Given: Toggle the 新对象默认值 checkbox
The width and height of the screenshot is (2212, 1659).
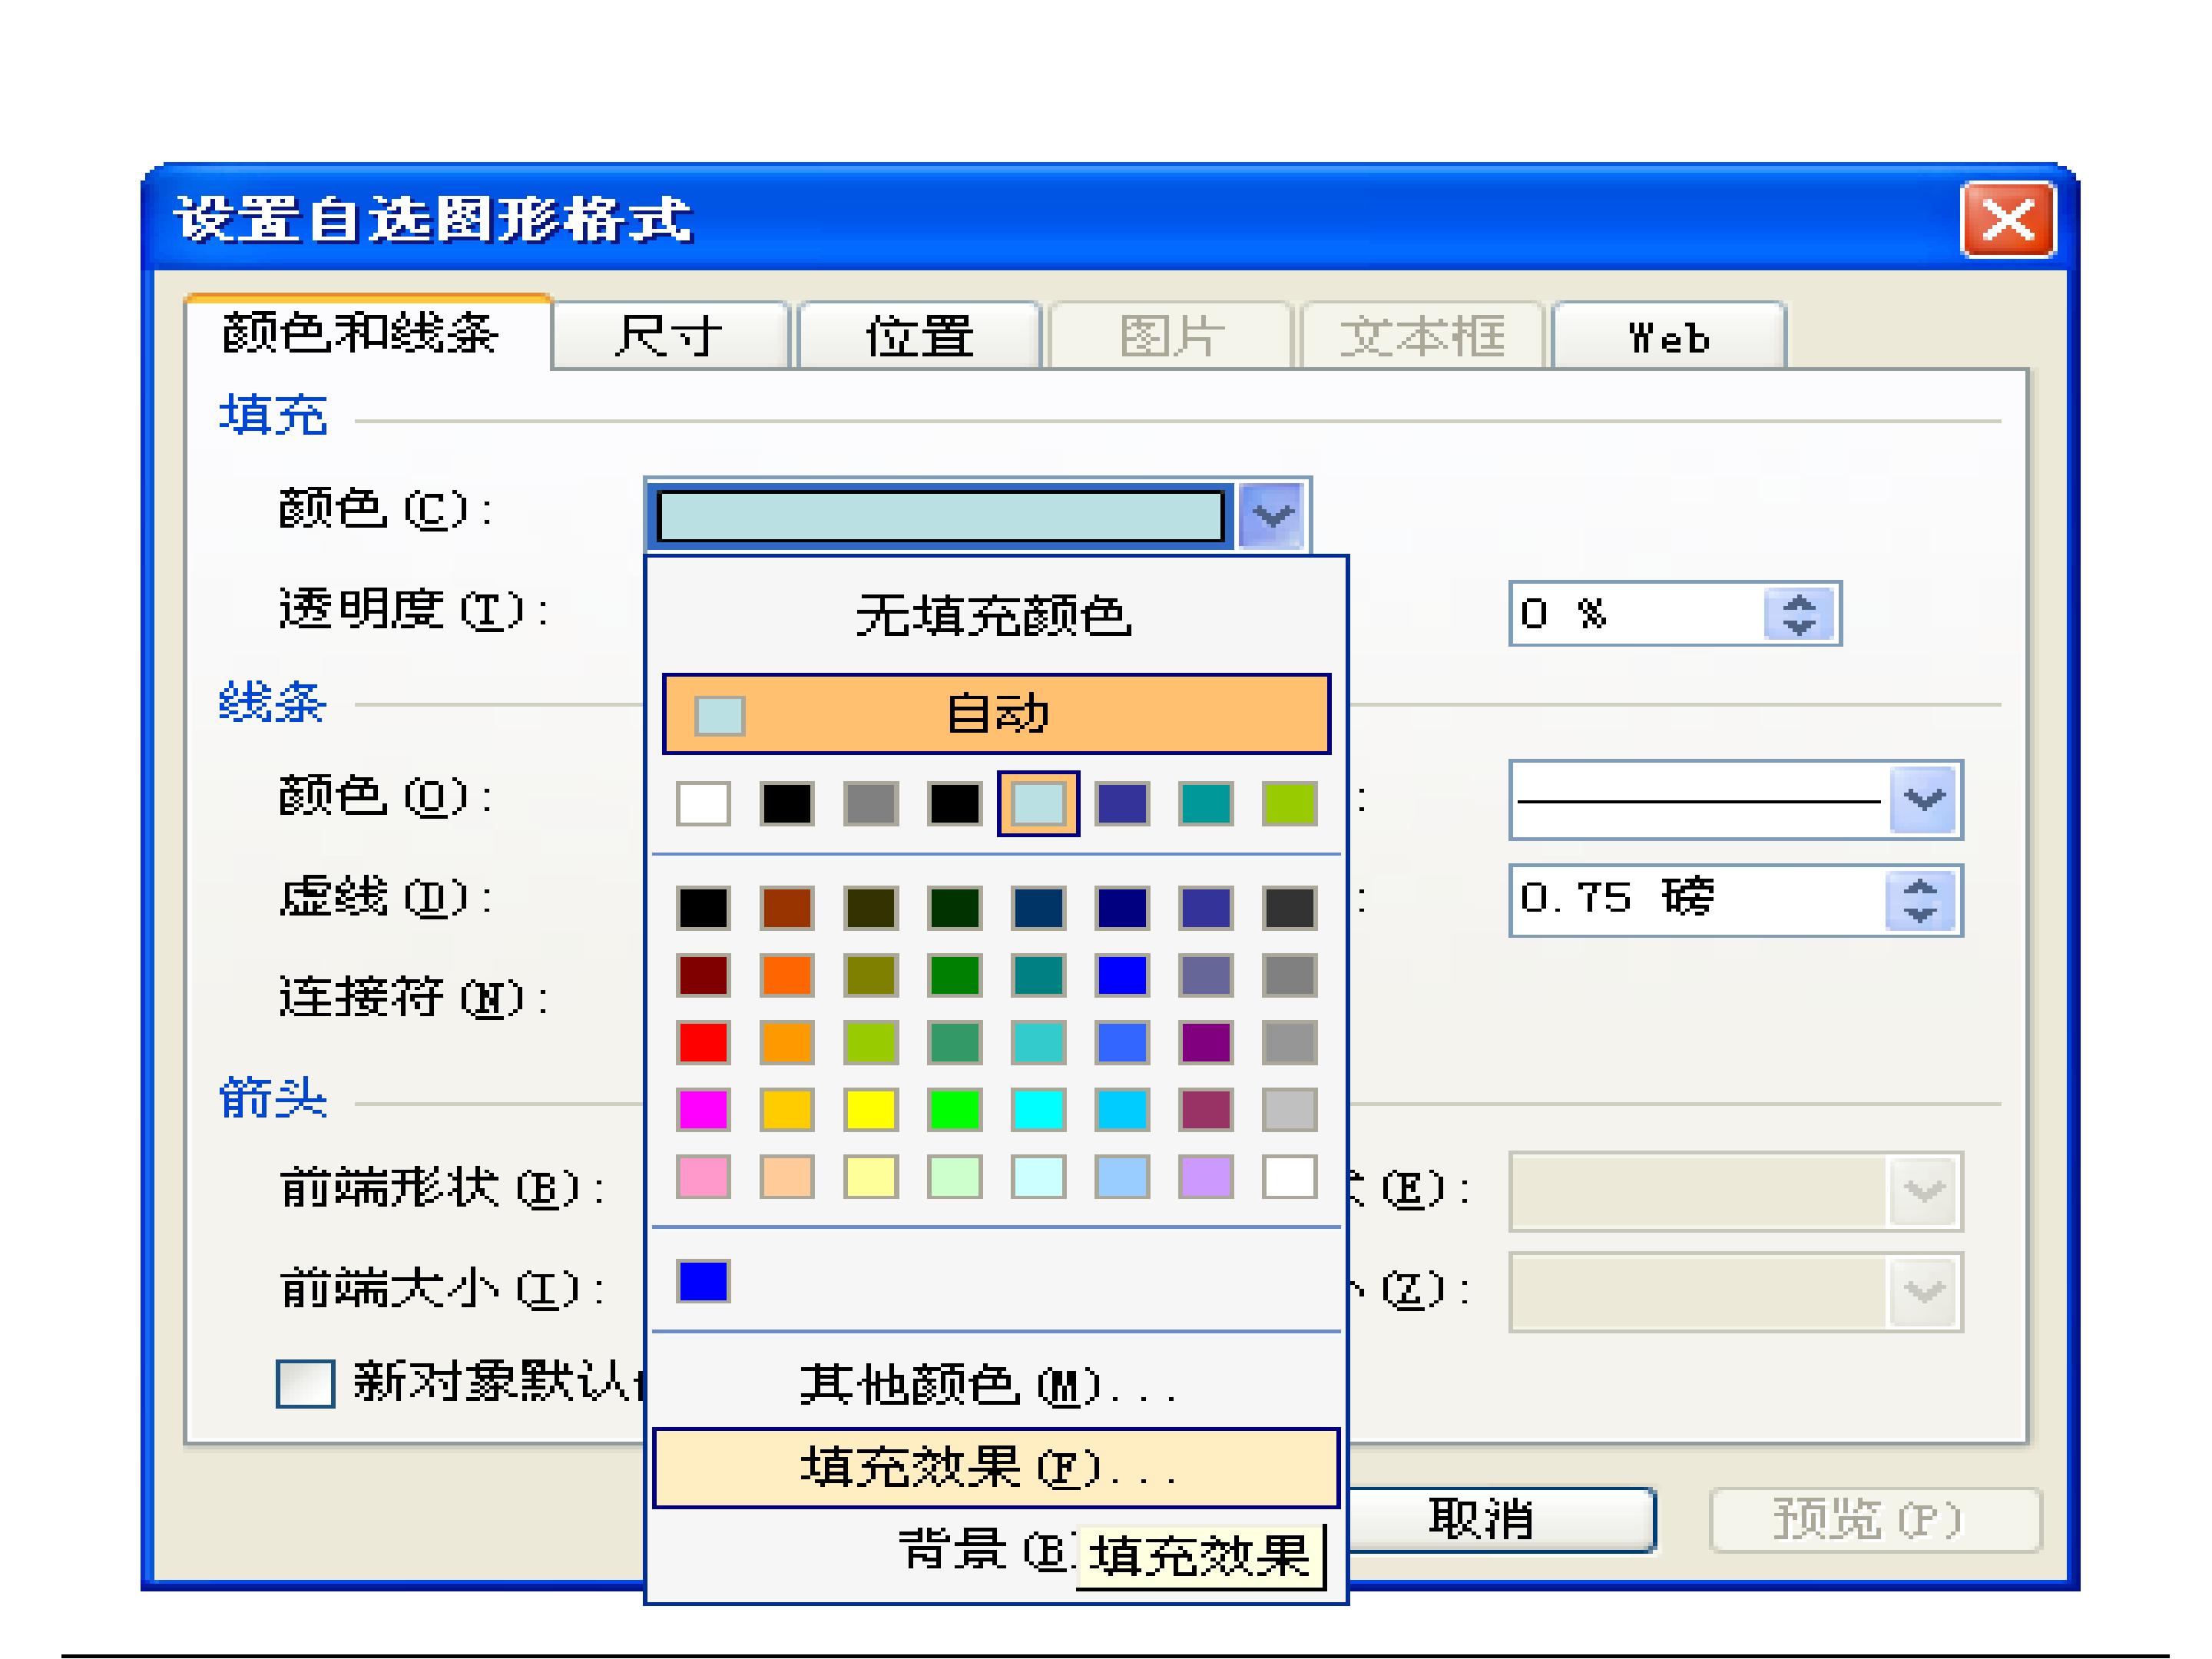Looking at the screenshot, I should [305, 1383].
